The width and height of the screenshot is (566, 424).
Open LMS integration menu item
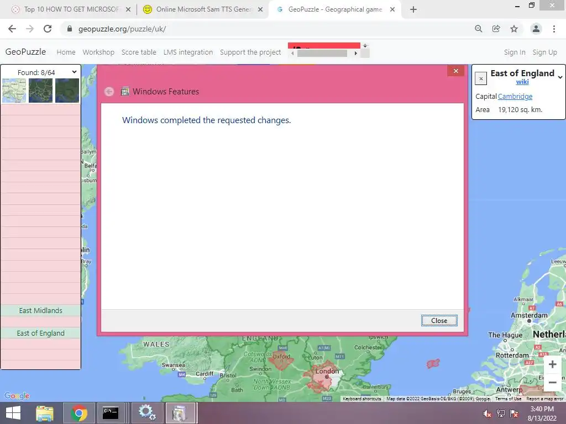(x=188, y=52)
